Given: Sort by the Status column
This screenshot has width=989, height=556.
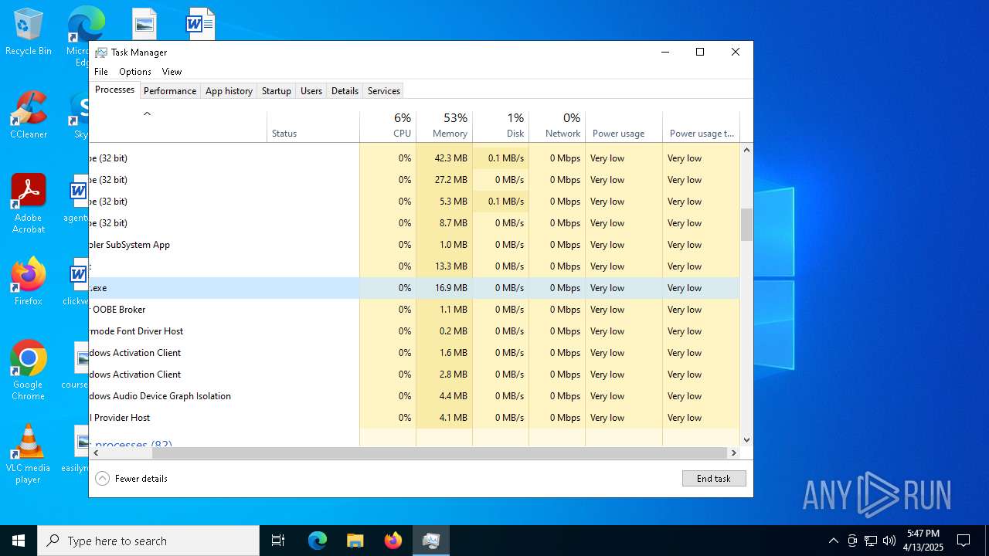Looking at the screenshot, I should coord(313,126).
